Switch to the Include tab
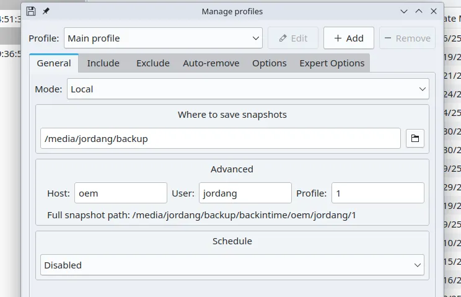Screen dimensions: 461x297 tap(103, 63)
